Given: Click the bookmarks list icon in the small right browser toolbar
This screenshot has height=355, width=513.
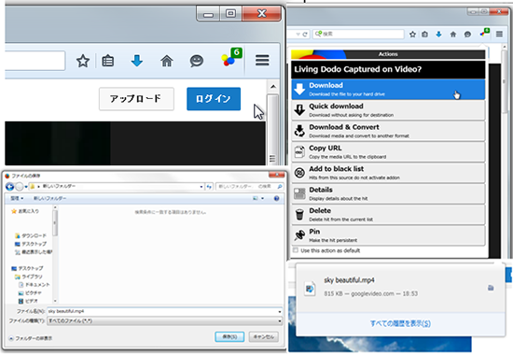Looking at the screenshot, I should click(x=424, y=34).
